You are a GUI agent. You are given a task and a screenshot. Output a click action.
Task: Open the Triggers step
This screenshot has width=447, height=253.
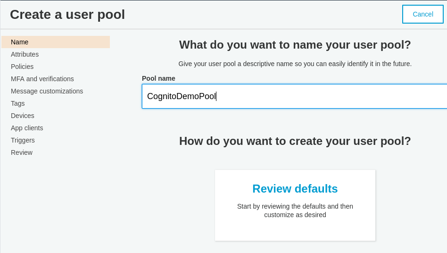click(23, 140)
